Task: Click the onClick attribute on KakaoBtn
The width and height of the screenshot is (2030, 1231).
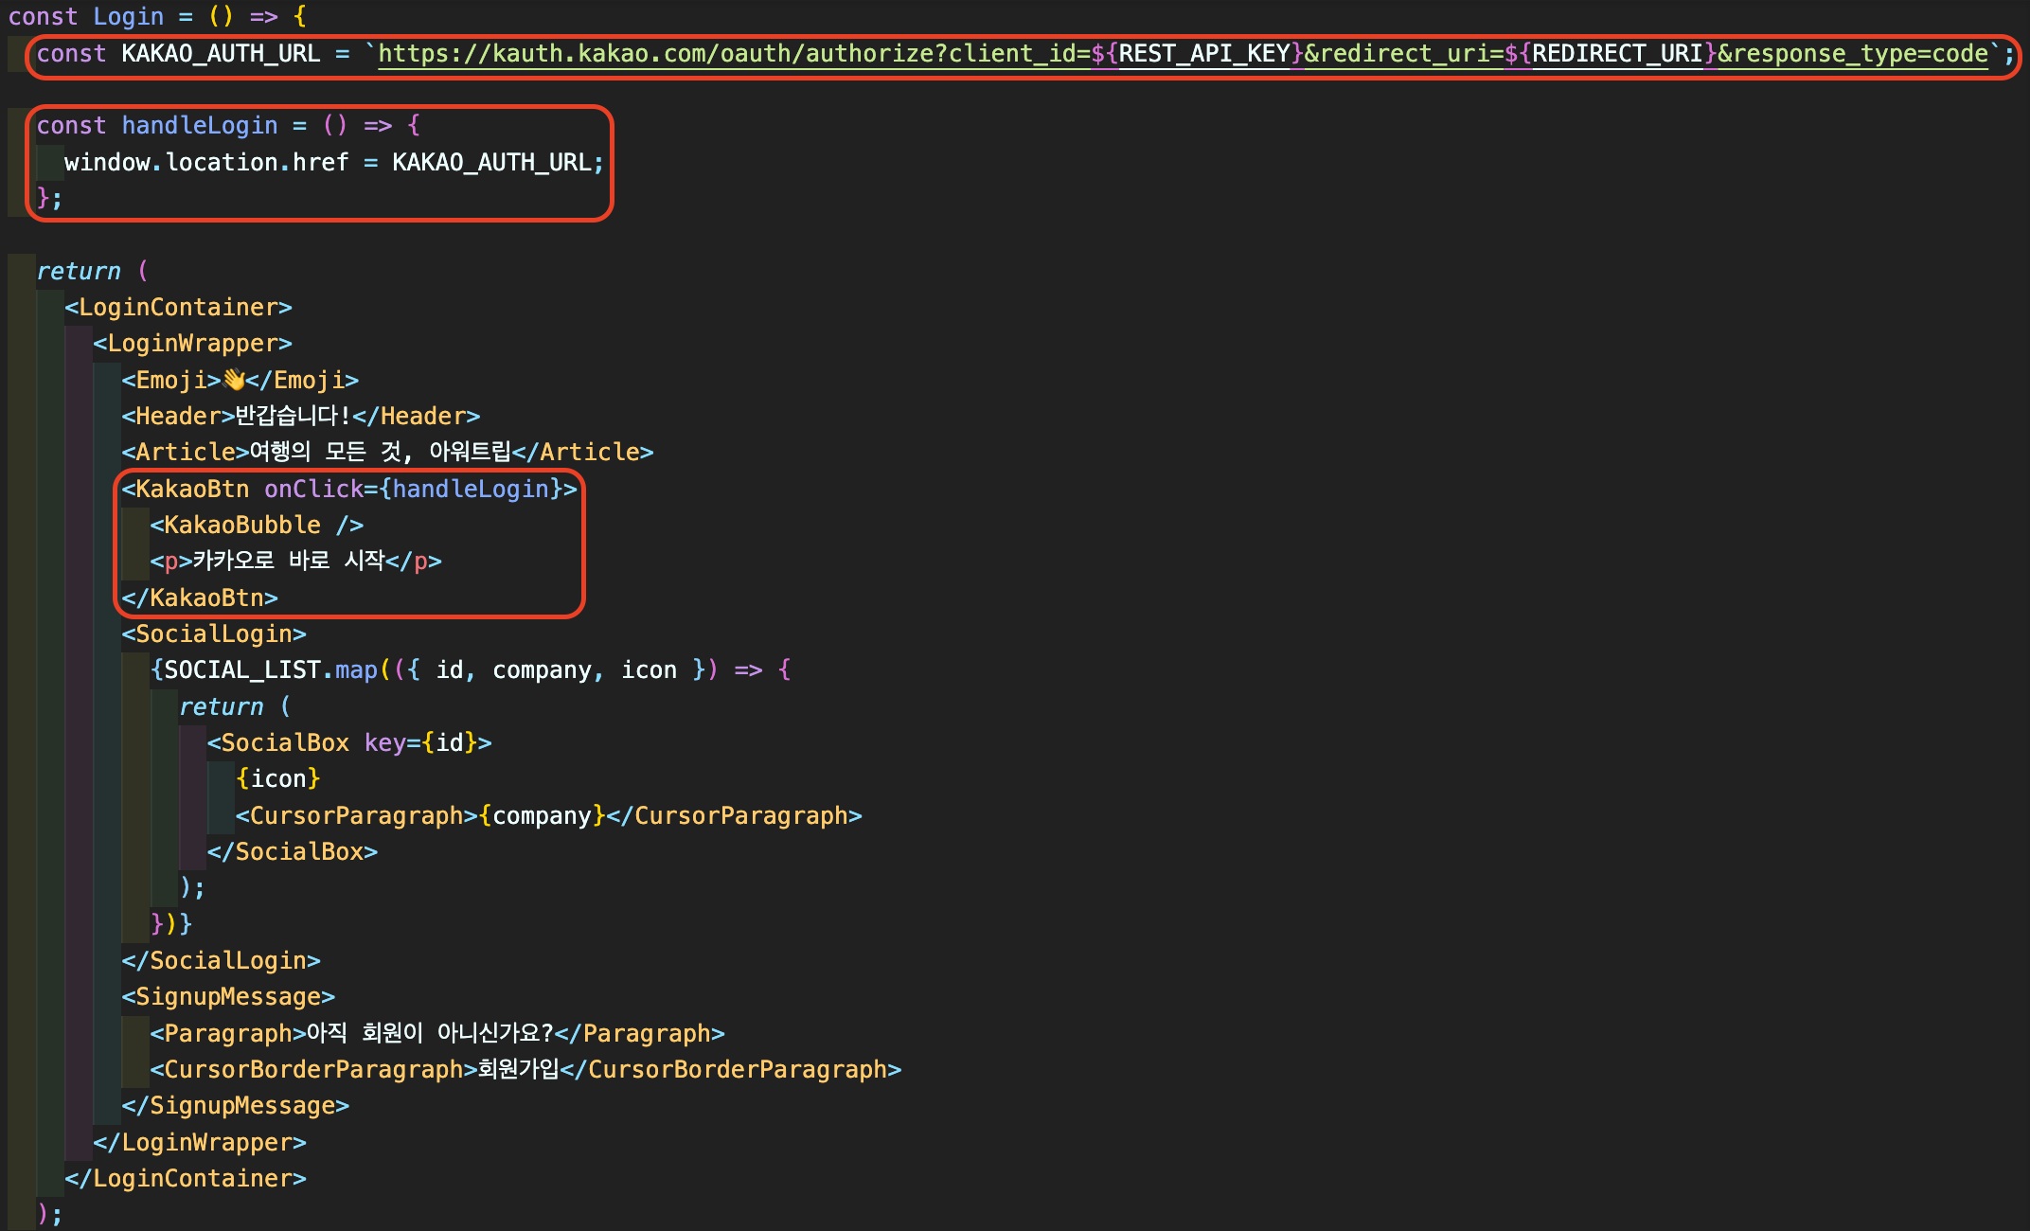Action: [313, 490]
